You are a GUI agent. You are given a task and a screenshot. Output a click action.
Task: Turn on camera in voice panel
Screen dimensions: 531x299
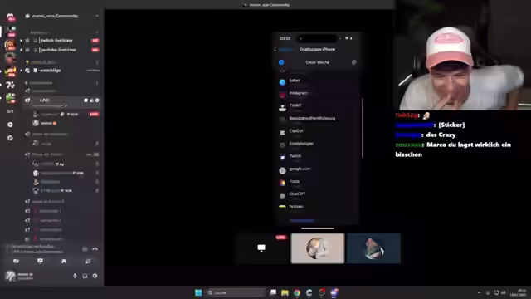pos(16,262)
